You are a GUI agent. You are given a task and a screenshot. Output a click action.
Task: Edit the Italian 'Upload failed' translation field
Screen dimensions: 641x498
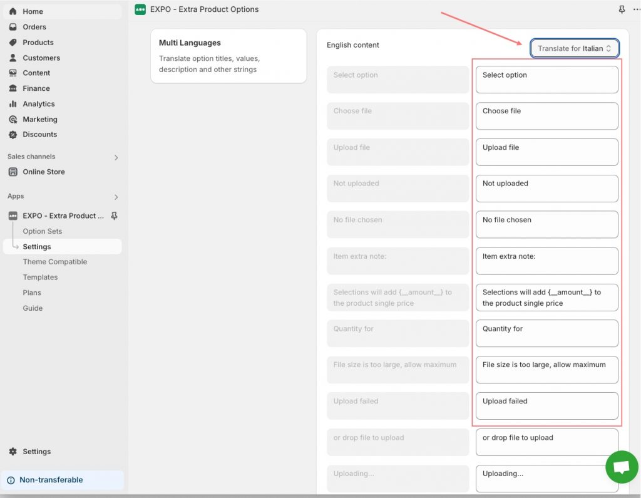[x=546, y=406]
